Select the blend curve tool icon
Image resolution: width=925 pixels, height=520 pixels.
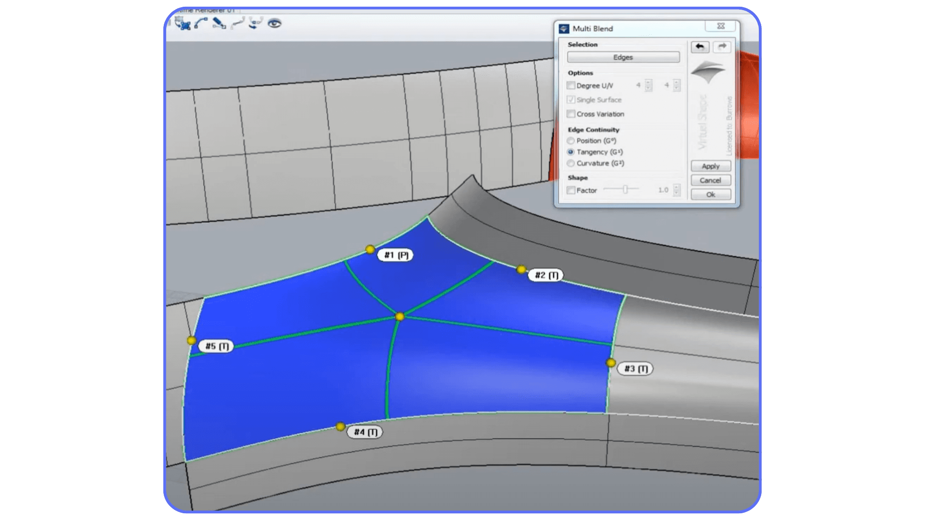238,24
